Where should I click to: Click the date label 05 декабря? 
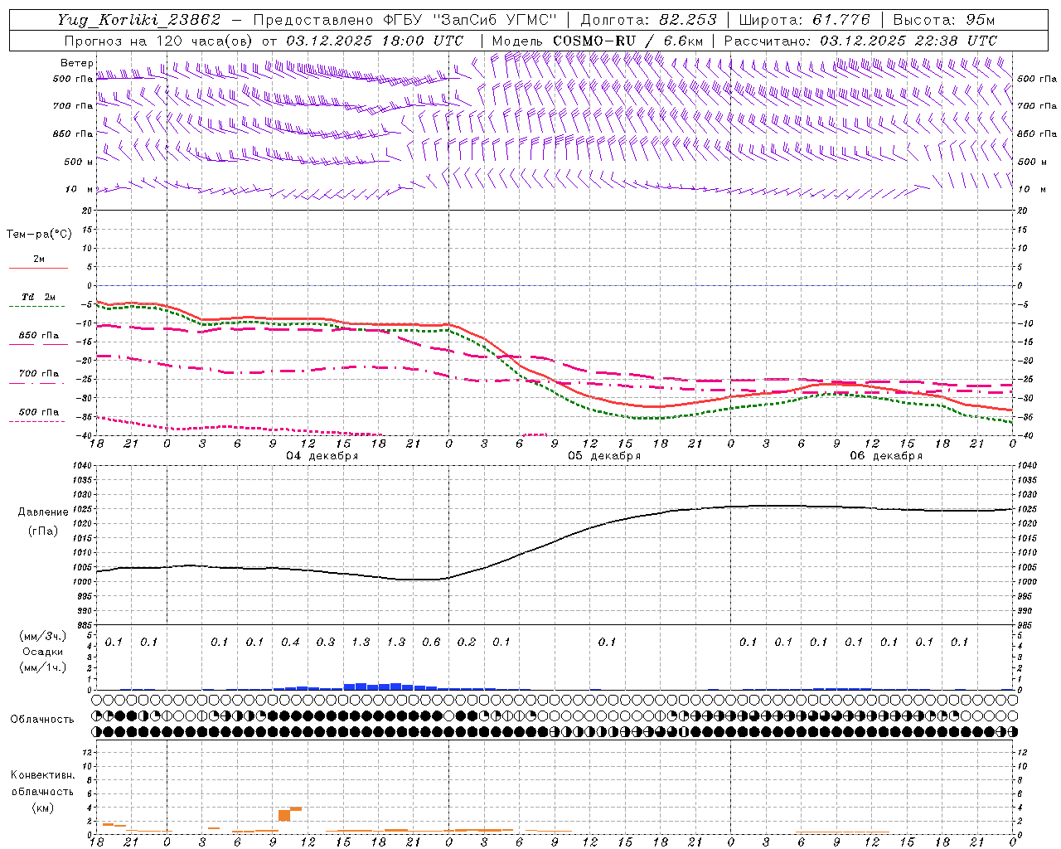click(604, 456)
